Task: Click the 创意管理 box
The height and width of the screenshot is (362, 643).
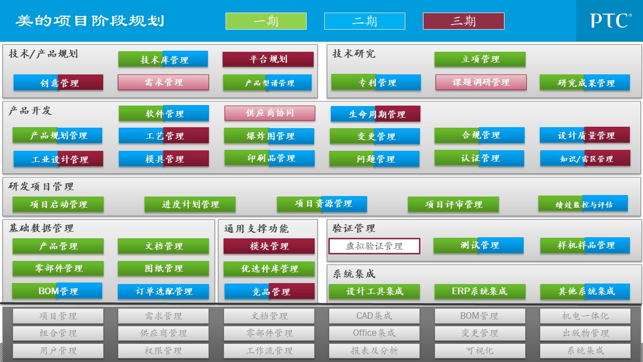Action: click(58, 82)
